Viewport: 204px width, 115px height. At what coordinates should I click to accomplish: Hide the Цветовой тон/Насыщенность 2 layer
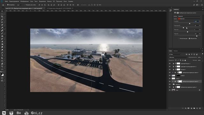(x=170, y=66)
